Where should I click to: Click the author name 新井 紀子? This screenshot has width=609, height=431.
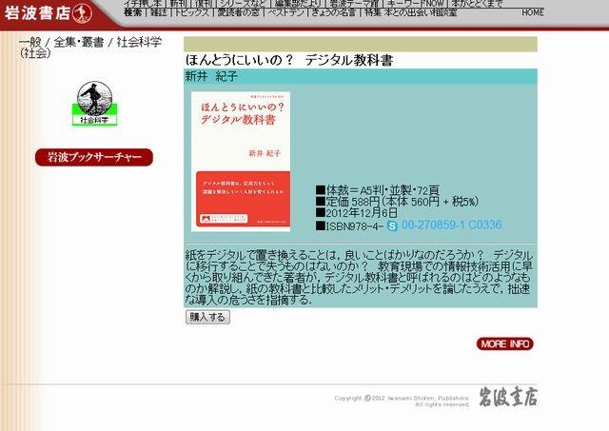click(x=211, y=76)
